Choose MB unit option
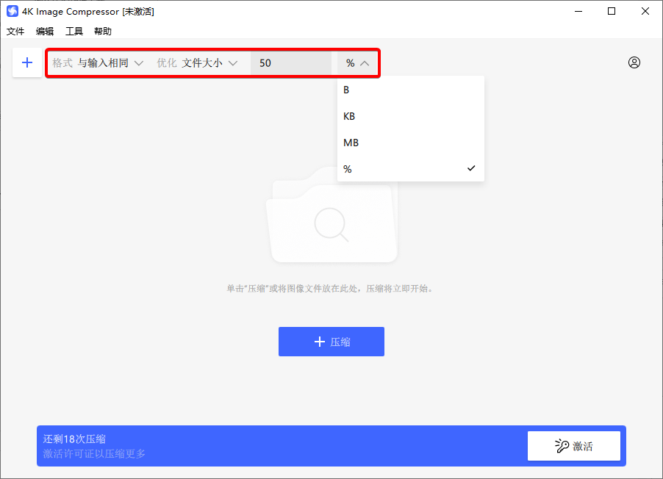This screenshot has width=663, height=479. [411, 143]
